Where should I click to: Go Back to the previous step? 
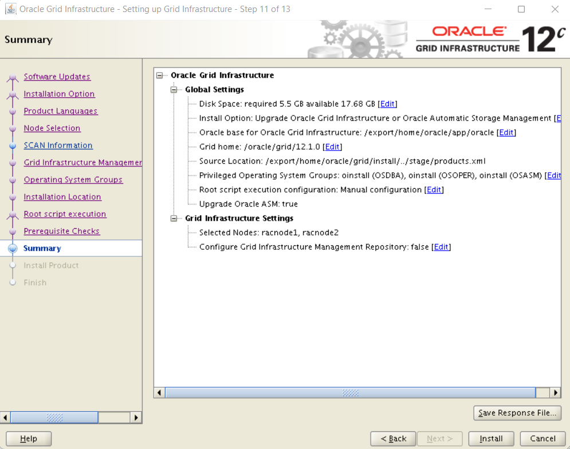[394, 439]
